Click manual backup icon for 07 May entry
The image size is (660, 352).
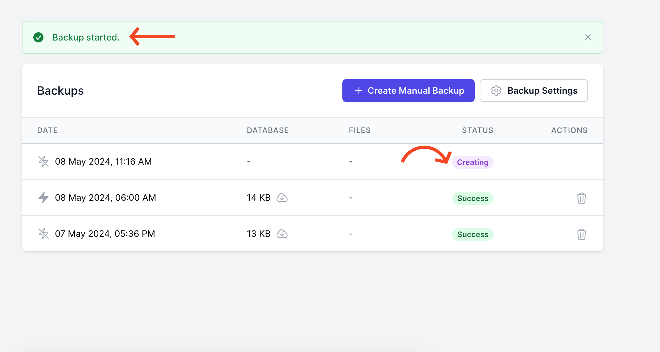tap(43, 234)
